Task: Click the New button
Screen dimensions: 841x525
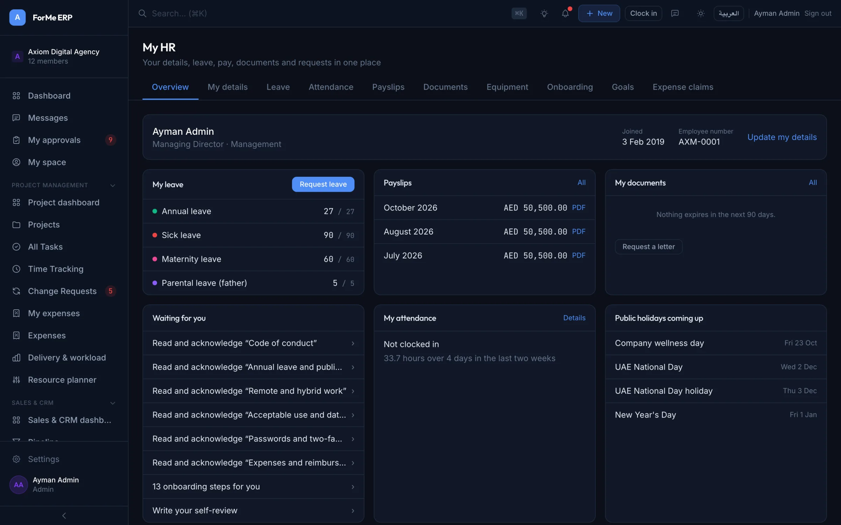Action: pos(599,13)
